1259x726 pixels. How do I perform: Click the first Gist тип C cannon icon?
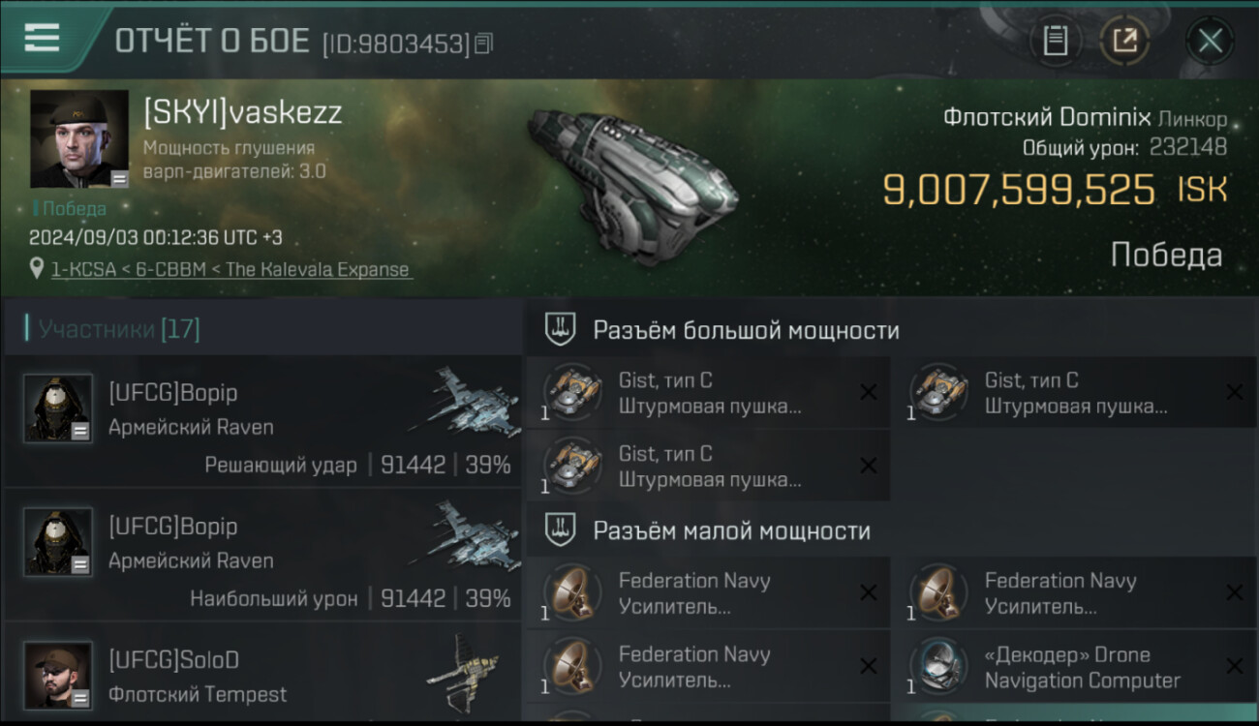571,392
